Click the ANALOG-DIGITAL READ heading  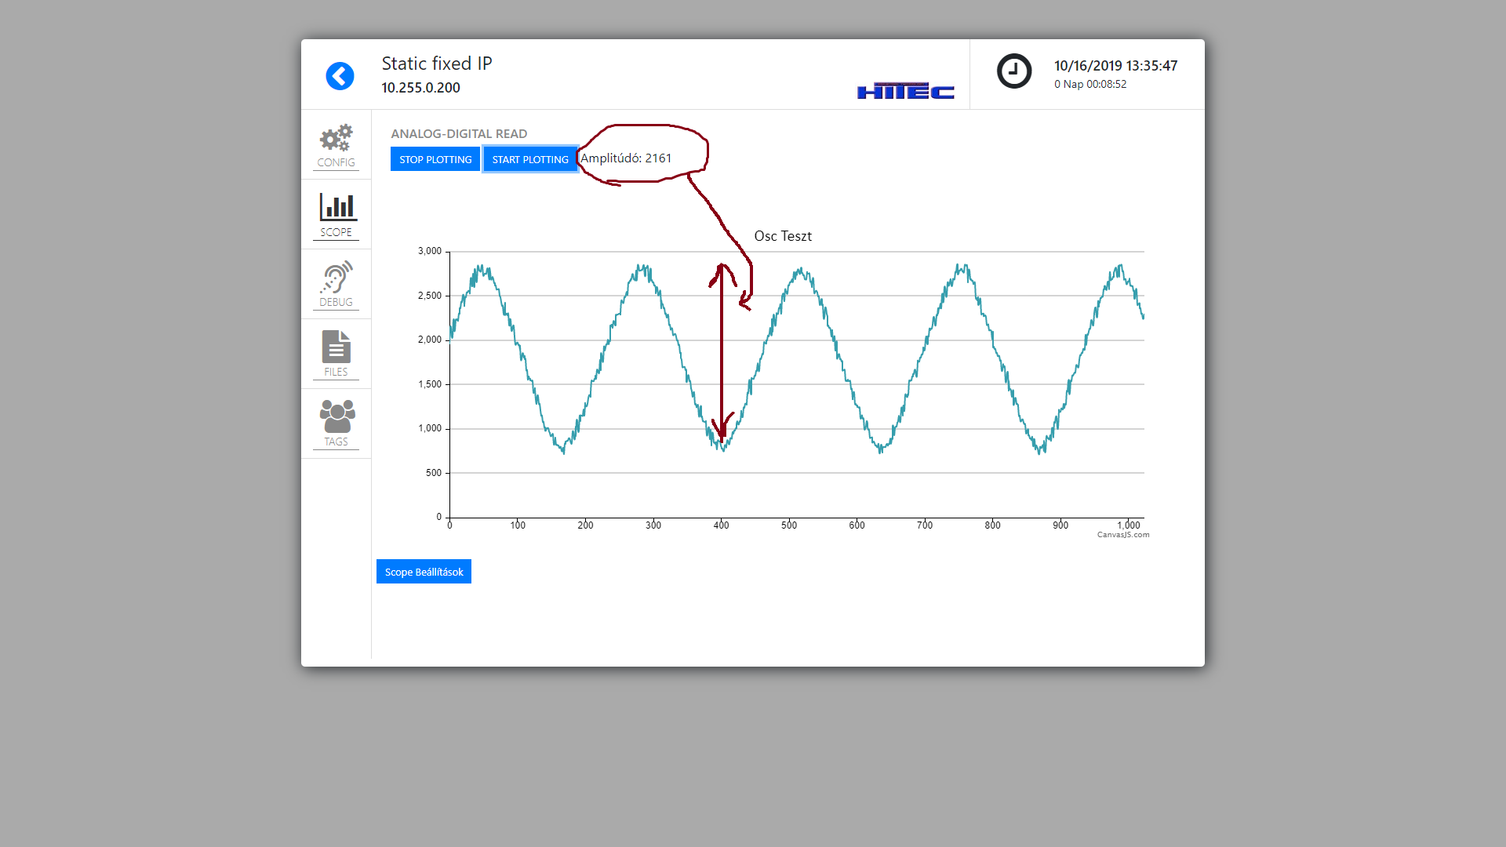[x=459, y=134]
